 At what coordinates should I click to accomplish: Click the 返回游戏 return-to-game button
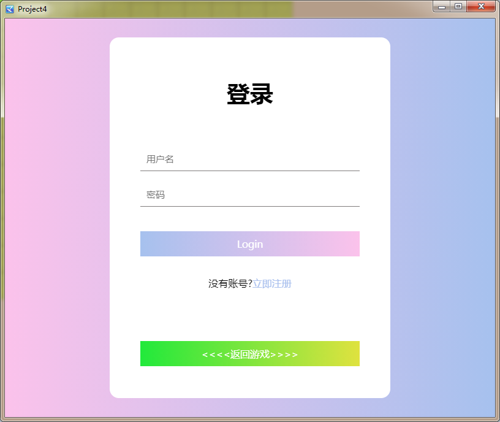pyautogui.click(x=249, y=354)
